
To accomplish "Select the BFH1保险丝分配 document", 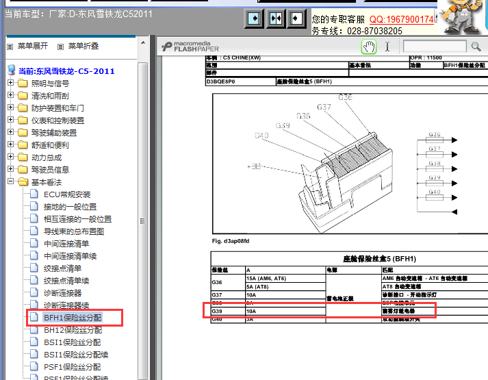I will tap(73, 318).
